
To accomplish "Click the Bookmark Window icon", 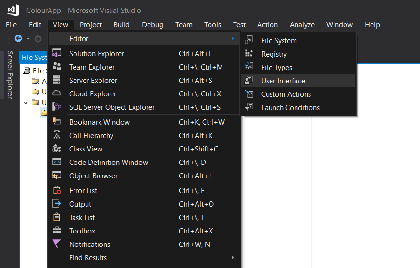I will [57, 121].
